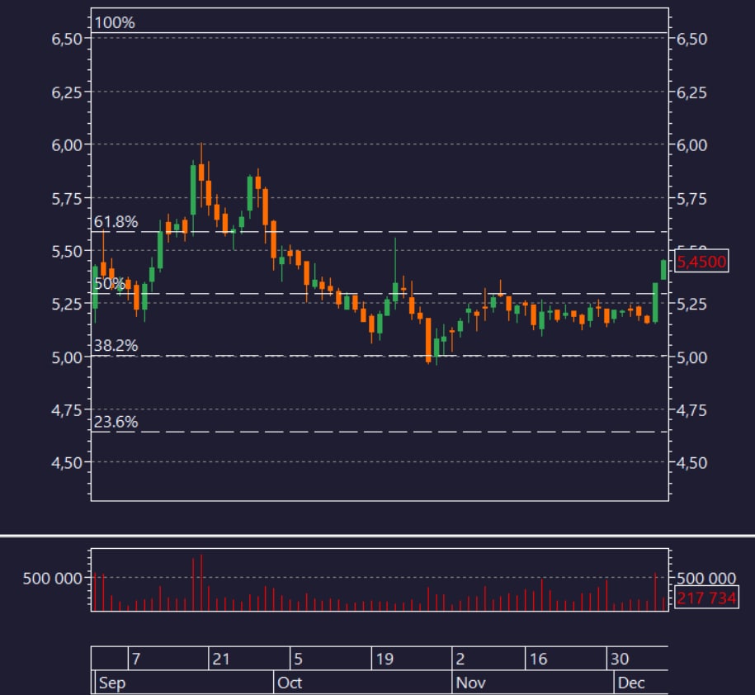
Task: Click the 100% Fibonacci level label
Action: click(115, 22)
